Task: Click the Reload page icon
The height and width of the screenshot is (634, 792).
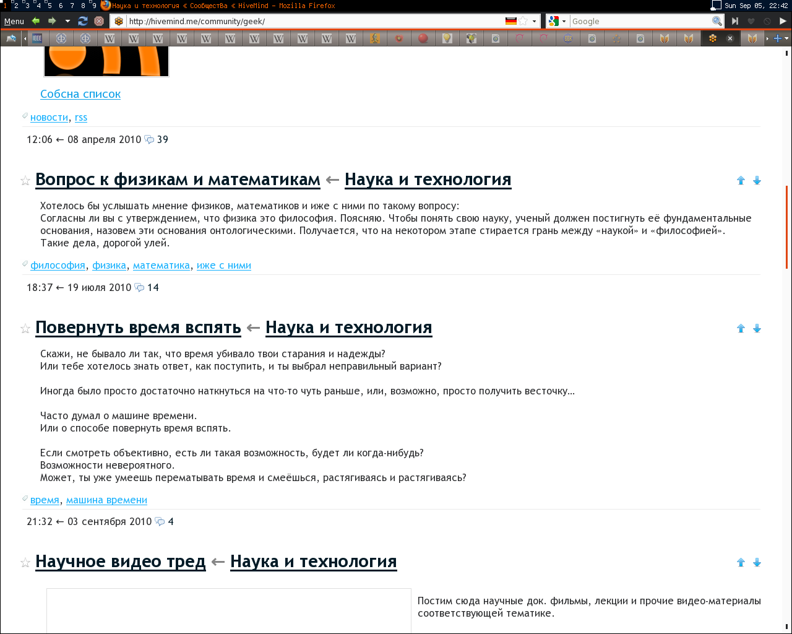Action: tap(83, 21)
